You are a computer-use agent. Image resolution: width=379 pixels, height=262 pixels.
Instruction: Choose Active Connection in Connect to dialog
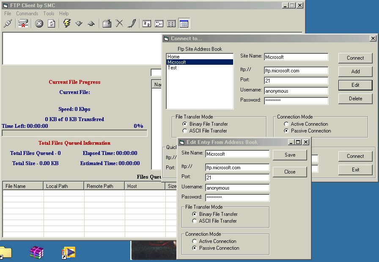tap(287, 124)
